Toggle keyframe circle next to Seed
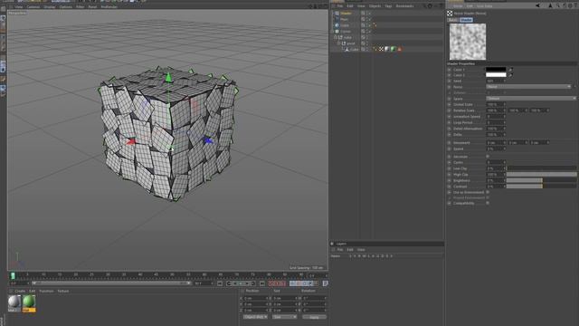579x326 pixels. tap(450, 81)
